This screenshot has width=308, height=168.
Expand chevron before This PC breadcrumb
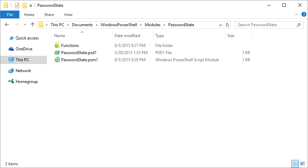pos(47,25)
